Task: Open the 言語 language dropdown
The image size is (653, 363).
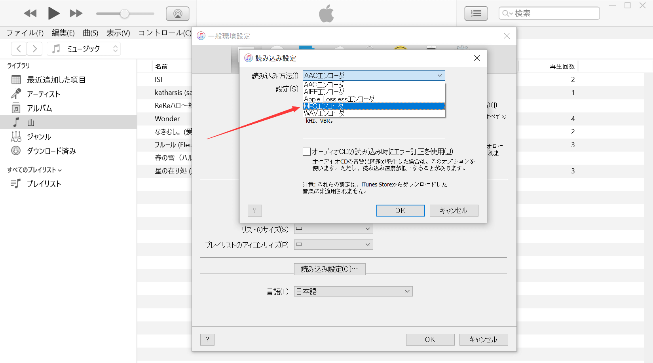Action: pos(353,291)
